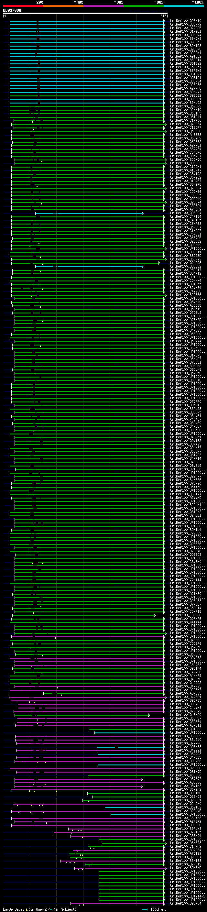The image size is (207, 912).
Task: Click hit label UniRef100_B9SG62
Action: pyautogui.click(x=186, y=95)
